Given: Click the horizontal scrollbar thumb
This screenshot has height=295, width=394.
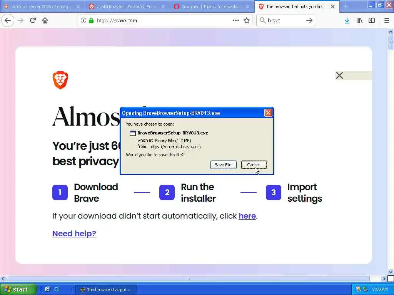Looking at the screenshot, I should pos(188,278).
